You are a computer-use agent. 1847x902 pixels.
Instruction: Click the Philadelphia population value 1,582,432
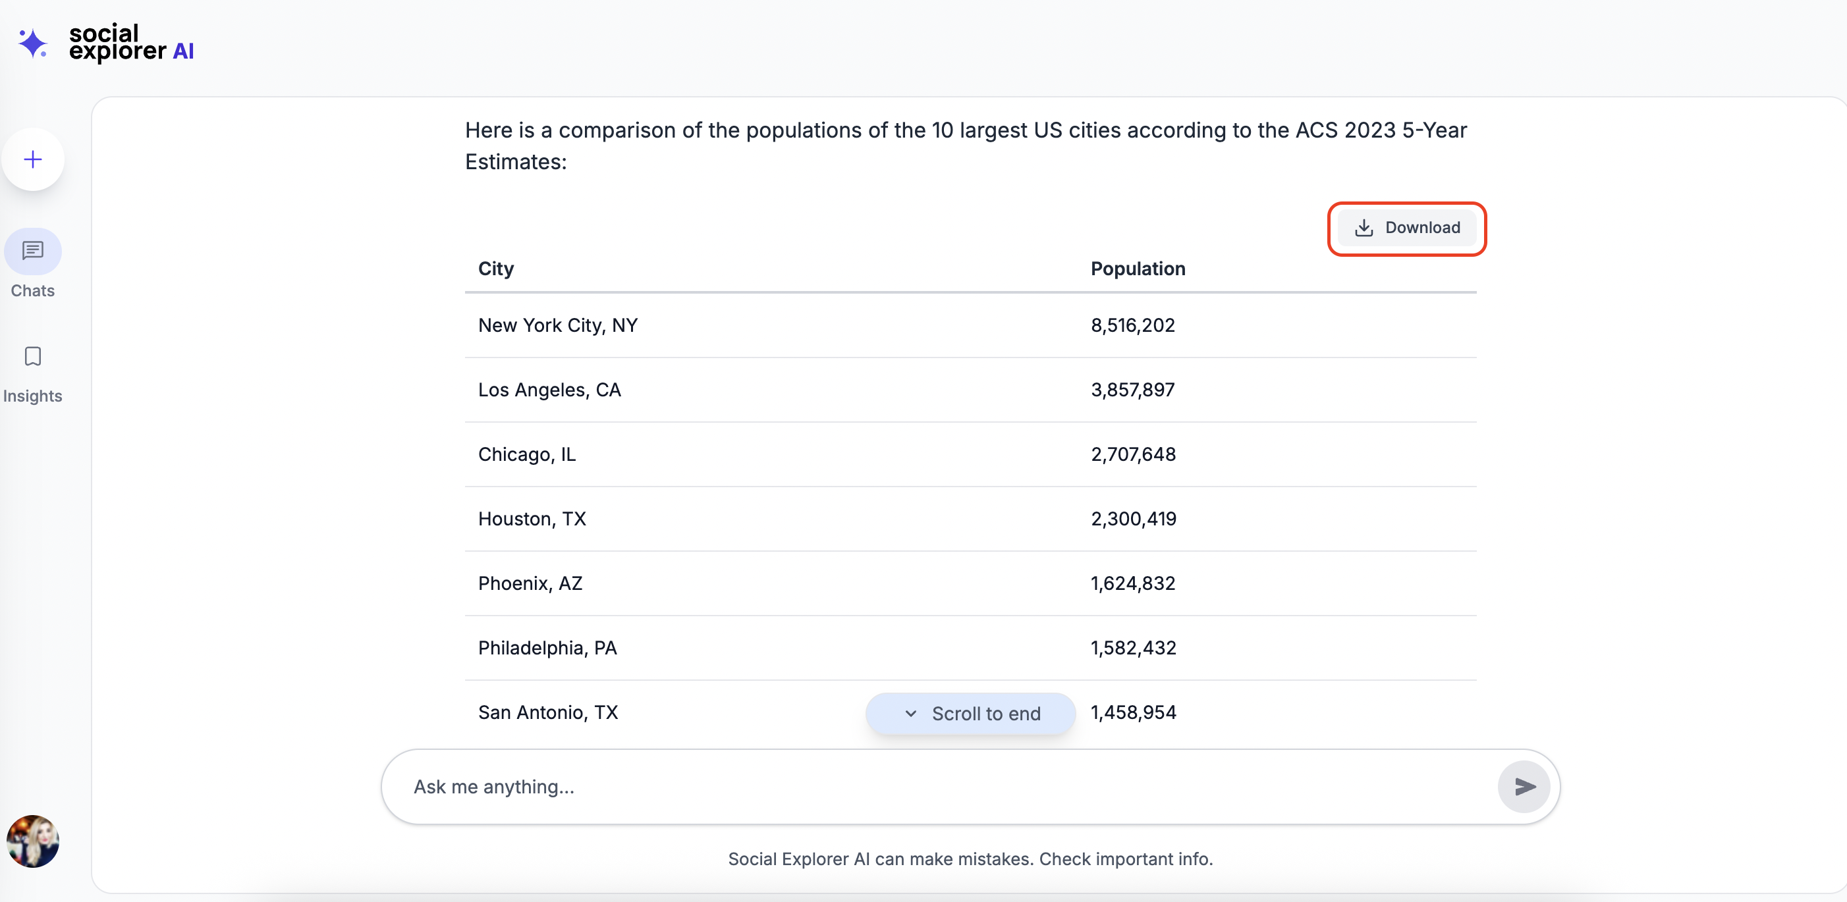[1133, 648]
